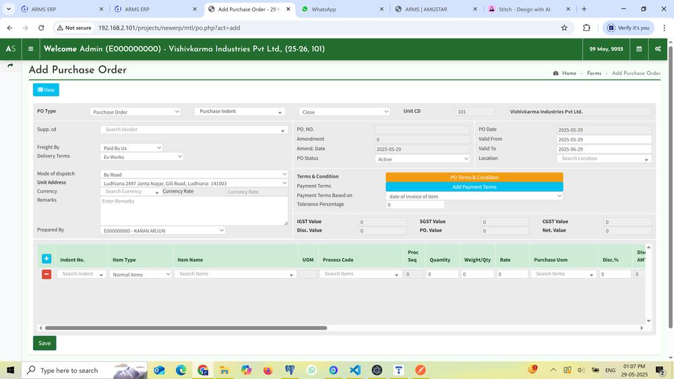Viewport: 674px width, 379px height.
Task: Open the Mode of dispatch dropdown
Action: [194, 174]
